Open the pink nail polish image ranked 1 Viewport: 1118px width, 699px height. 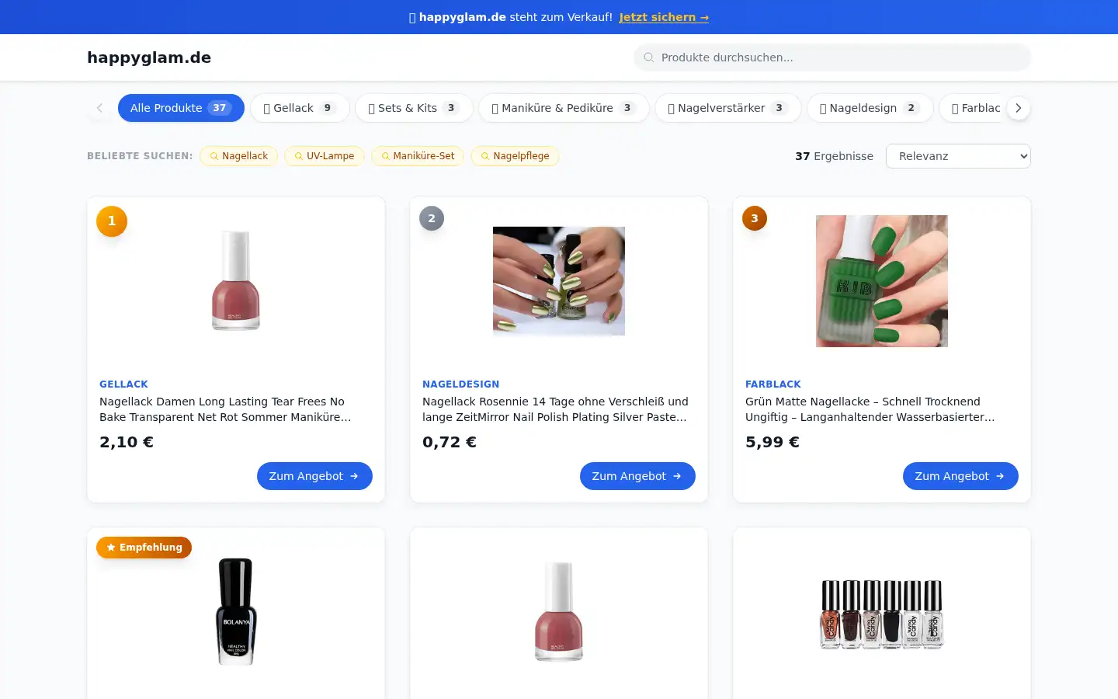[236, 281]
